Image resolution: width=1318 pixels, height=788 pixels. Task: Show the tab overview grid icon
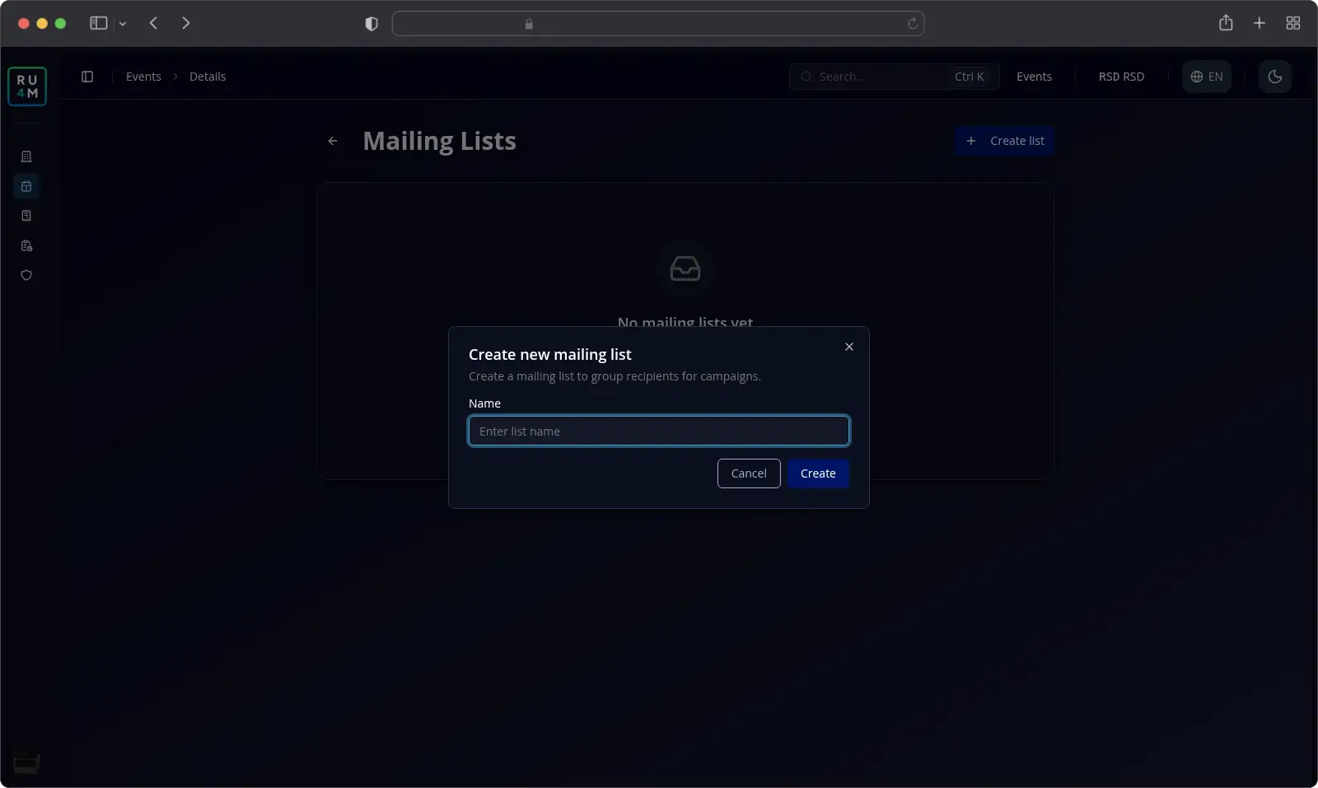(1293, 23)
